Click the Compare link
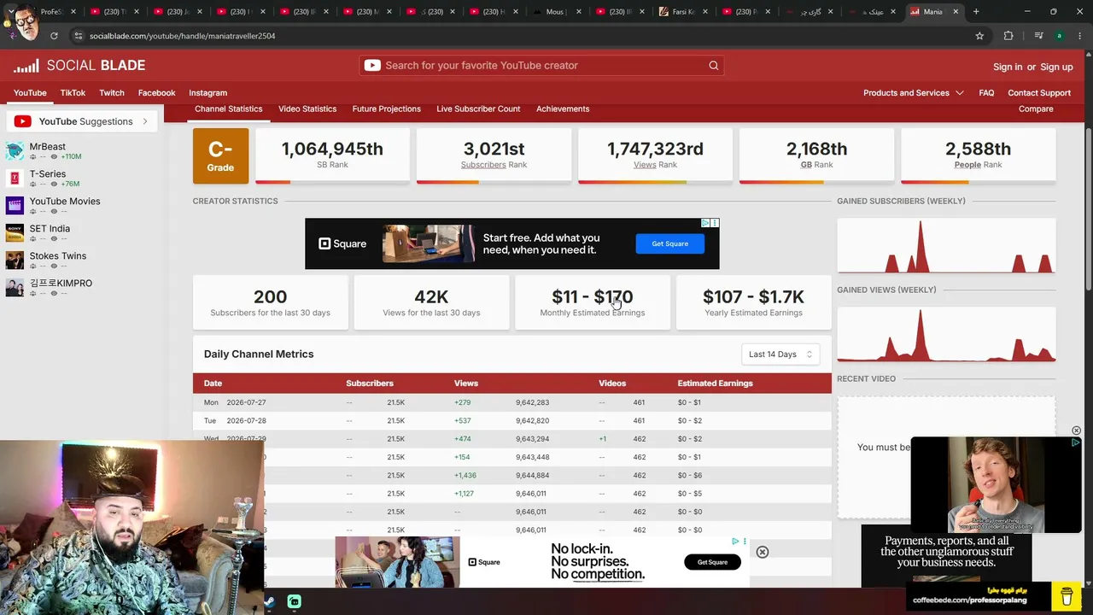This screenshot has width=1093, height=615. [x=1036, y=108]
